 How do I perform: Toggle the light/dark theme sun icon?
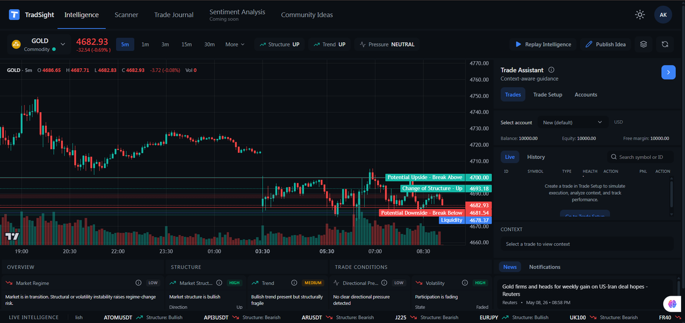[x=640, y=15]
